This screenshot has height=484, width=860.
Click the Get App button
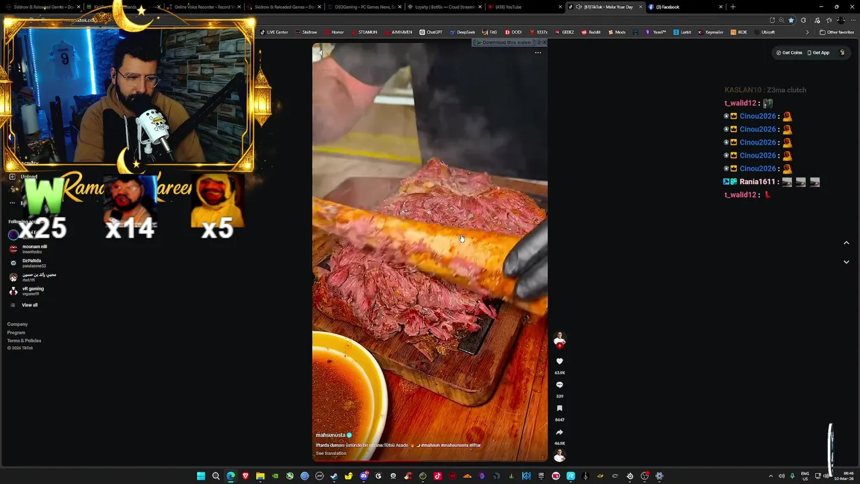(818, 52)
